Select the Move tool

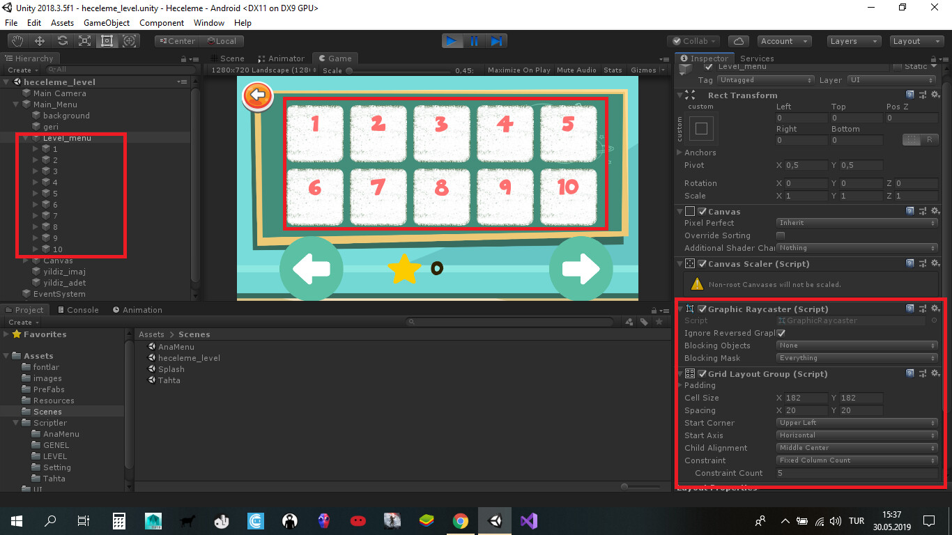point(39,40)
